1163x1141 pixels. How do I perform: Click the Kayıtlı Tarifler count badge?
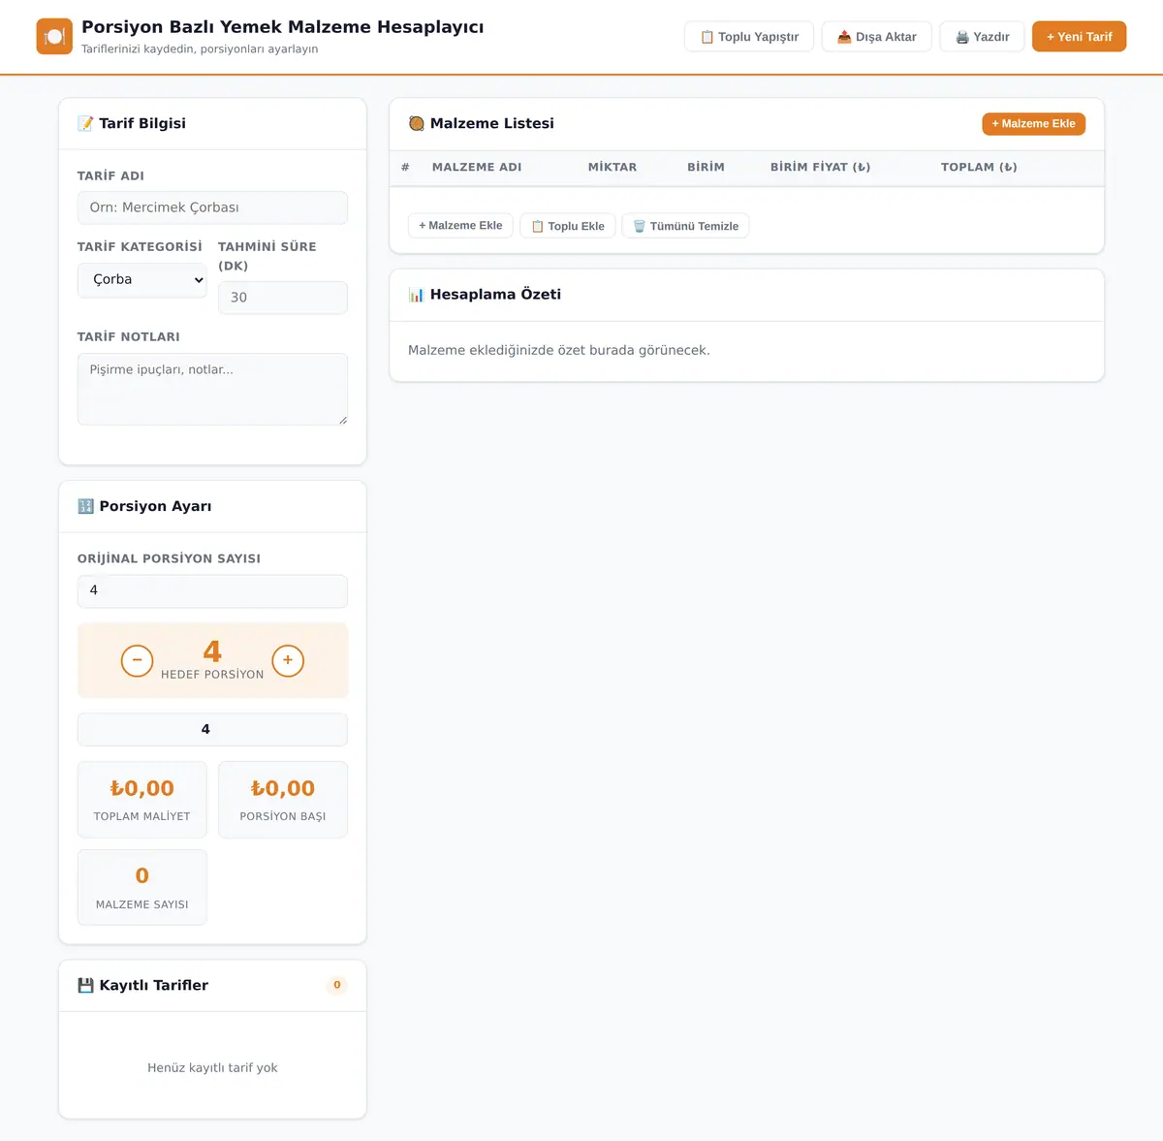337,985
